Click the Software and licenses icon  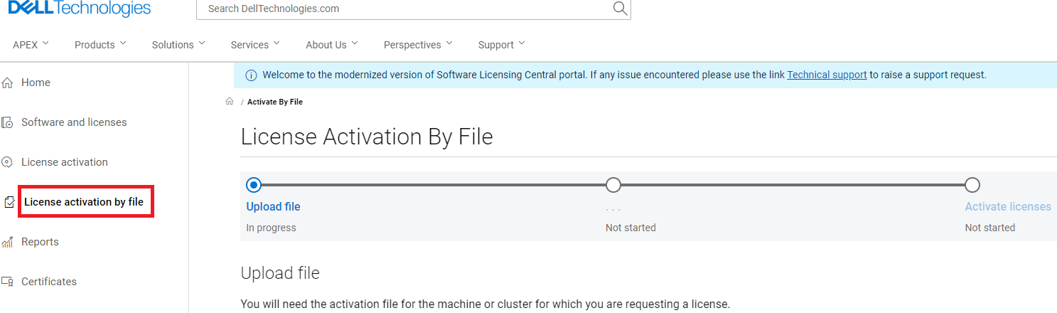point(8,122)
